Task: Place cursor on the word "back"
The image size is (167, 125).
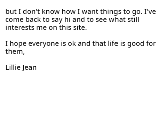Action: coord(33,19)
